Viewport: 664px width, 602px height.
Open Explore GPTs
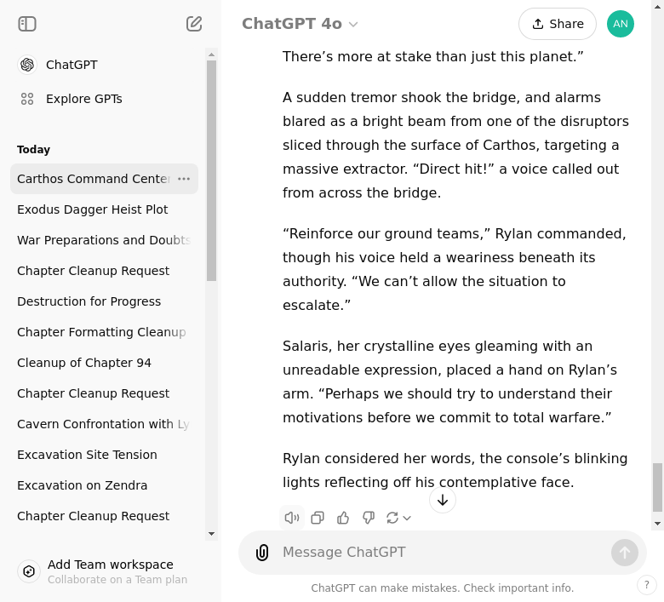pos(83,99)
